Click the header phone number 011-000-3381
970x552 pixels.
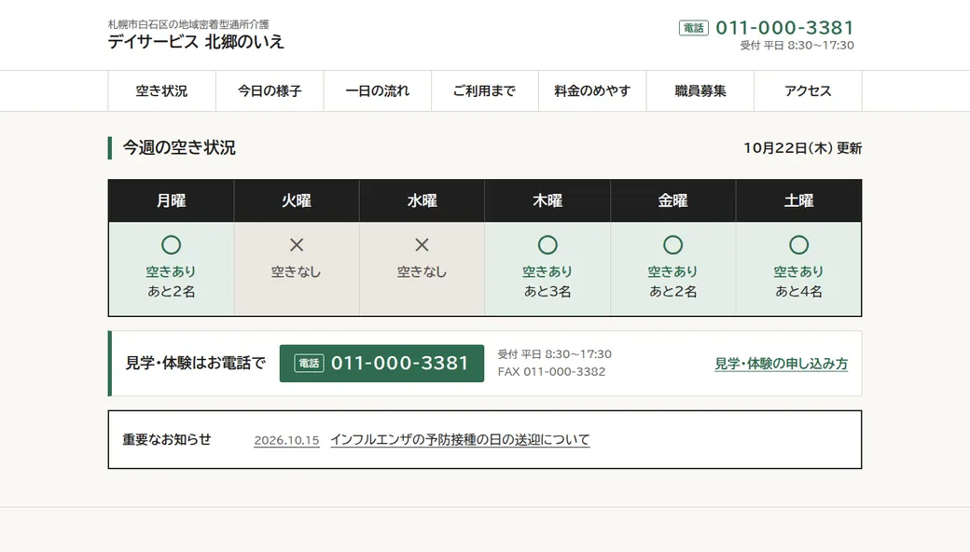[x=784, y=28]
